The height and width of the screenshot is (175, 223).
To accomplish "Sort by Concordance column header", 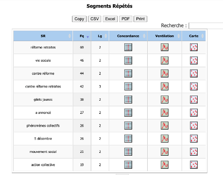I will tap(128, 36).
